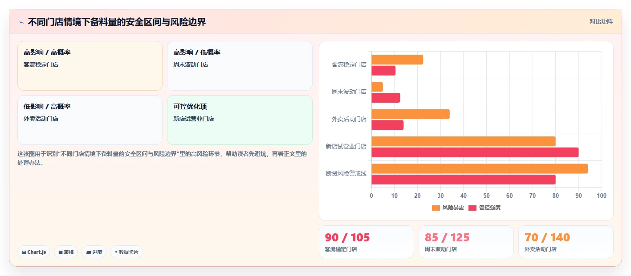Click the Chart.js tag chip
Image resolution: width=631 pixels, height=276 pixels.
[x=34, y=252]
